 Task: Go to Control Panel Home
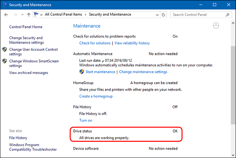click(26, 27)
